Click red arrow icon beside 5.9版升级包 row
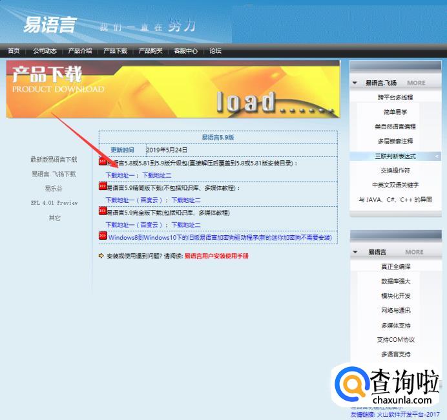The width and height of the screenshot is (447, 420). (x=103, y=162)
